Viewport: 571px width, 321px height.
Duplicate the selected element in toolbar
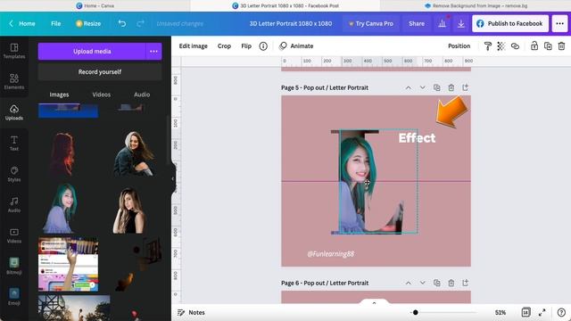click(x=548, y=46)
